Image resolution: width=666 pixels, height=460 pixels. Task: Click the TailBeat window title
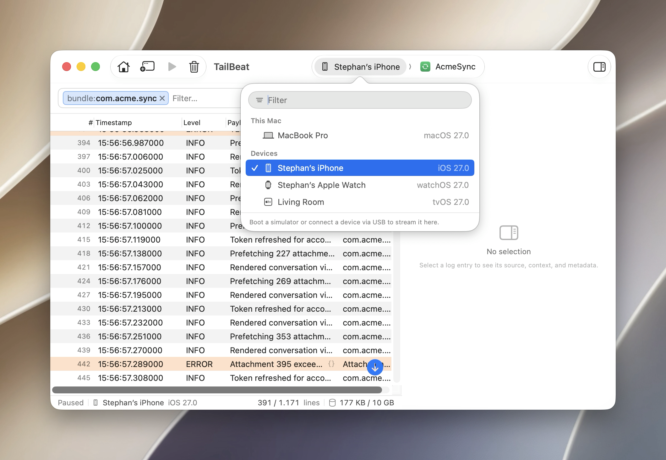click(x=232, y=67)
